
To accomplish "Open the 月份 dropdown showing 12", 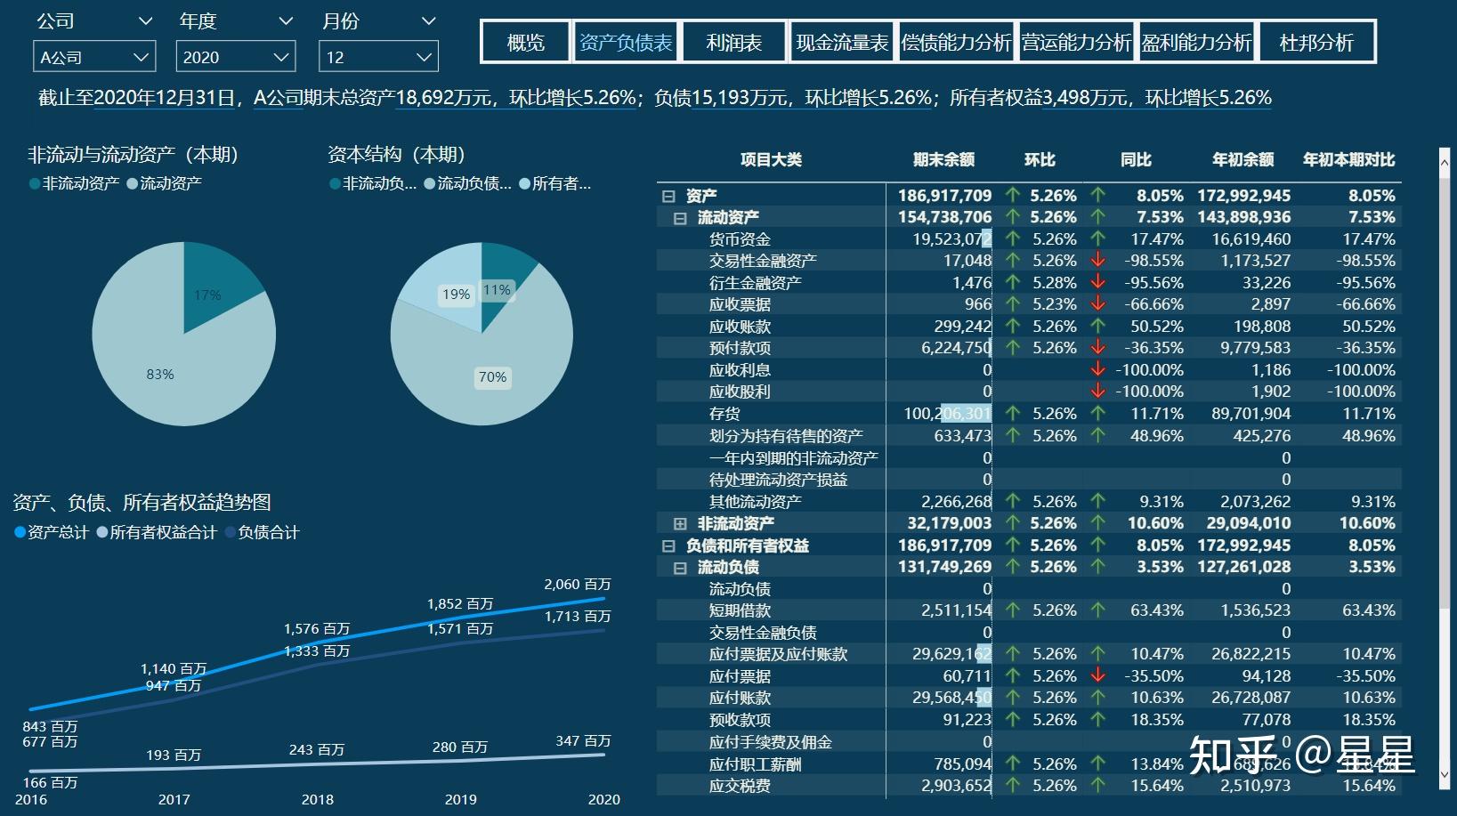I will pos(378,57).
